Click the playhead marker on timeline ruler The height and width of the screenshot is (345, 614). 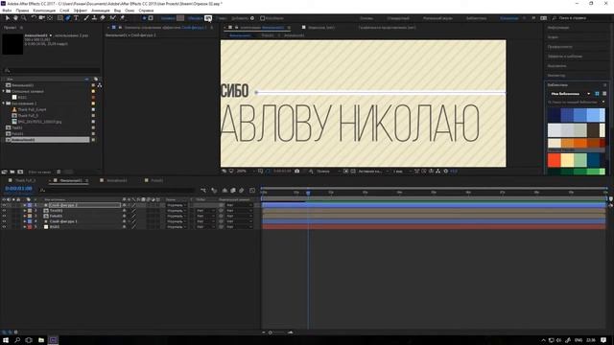308,193
